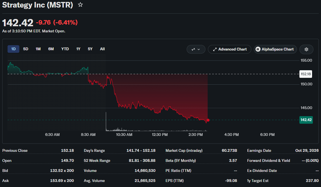The width and height of the screenshot is (321, 187).
Task: Open the AlphaSpace Chart
Action: click(x=275, y=49)
